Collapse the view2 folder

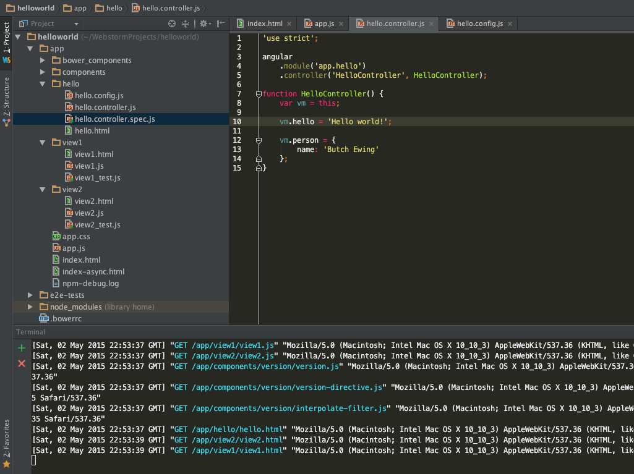click(x=43, y=189)
